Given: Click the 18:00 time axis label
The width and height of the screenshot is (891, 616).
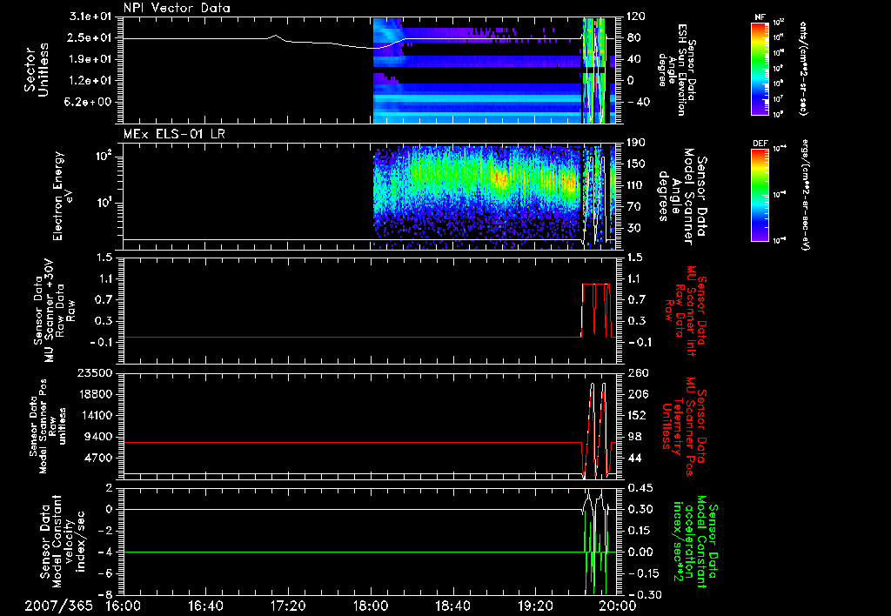Looking at the screenshot, I should (371, 606).
